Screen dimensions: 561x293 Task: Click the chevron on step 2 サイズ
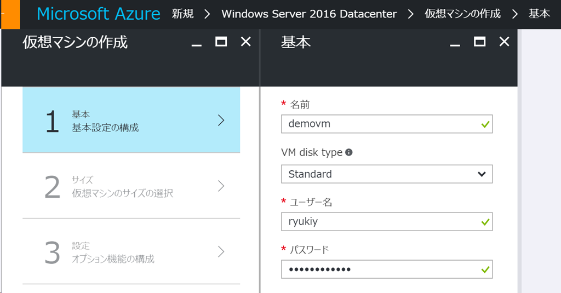pyautogui.click(x=221, y=186)
